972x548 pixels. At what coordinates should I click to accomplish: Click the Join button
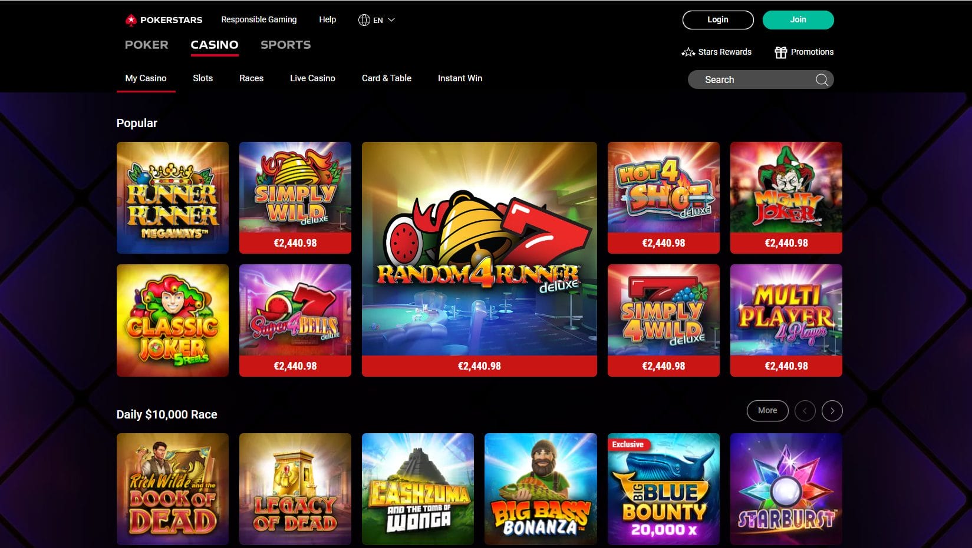[798, 19]
